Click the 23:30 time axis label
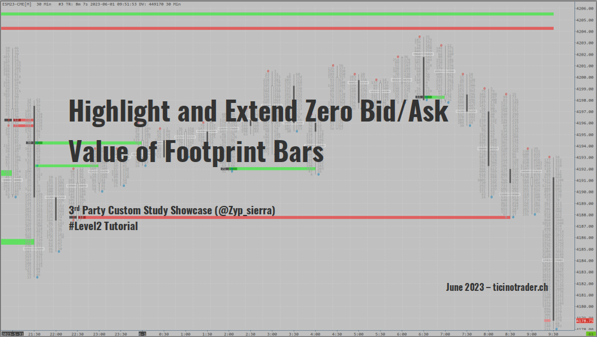This screenshot has height=337, width=597. (121, 334)
